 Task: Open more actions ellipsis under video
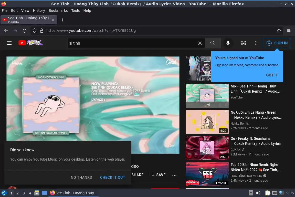coord(174,175)
